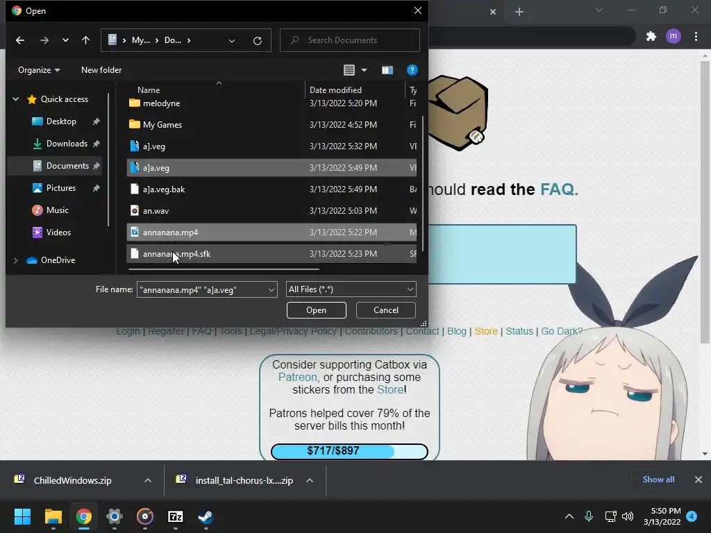Screen dimensions: 711x533
Task: Select the a].veg file
Action: (271, 146)
